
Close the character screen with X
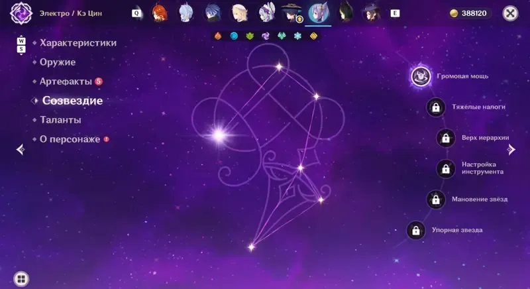click(510, 13)
